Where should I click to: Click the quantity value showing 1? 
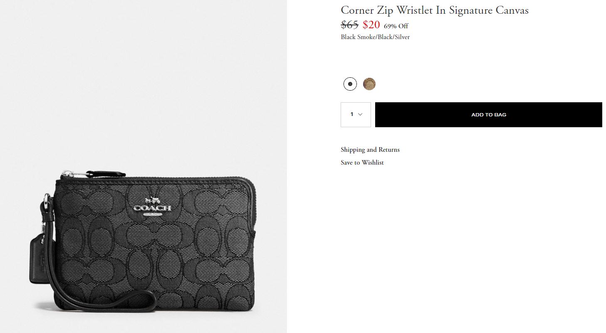point(352,114)
